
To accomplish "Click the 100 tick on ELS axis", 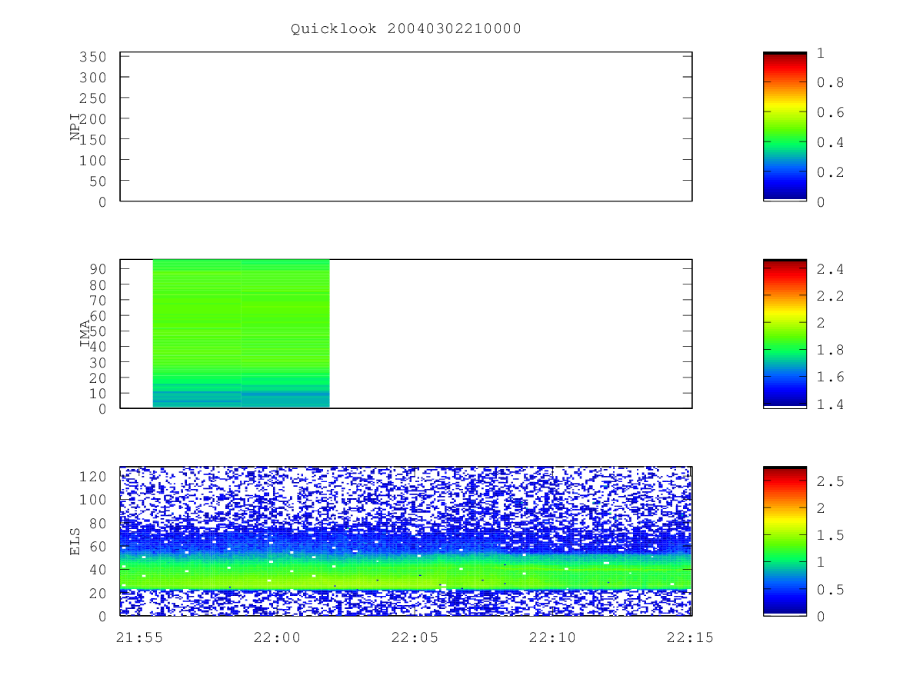I will (92, 500).
